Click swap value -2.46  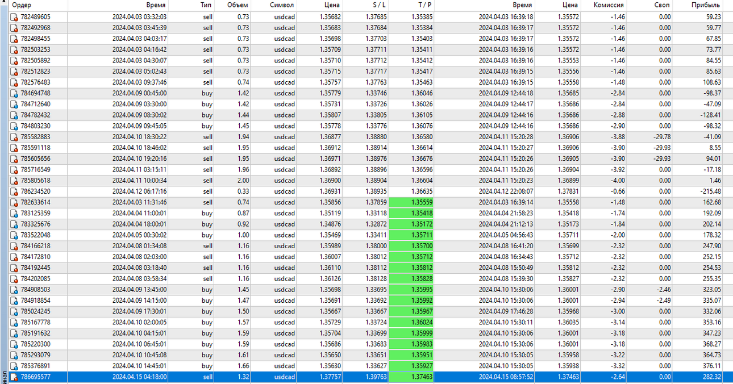(x=663, y=290)
